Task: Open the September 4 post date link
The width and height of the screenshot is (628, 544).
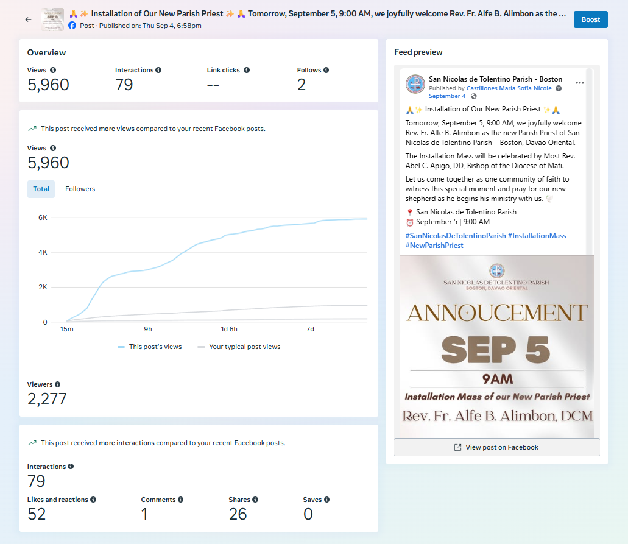Action: (x=447, y=96)
